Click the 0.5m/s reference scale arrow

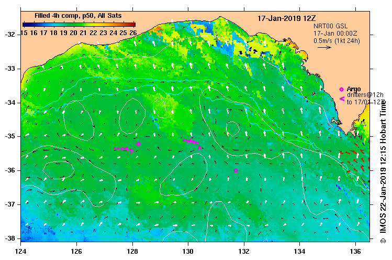click(x=324, y=47)
